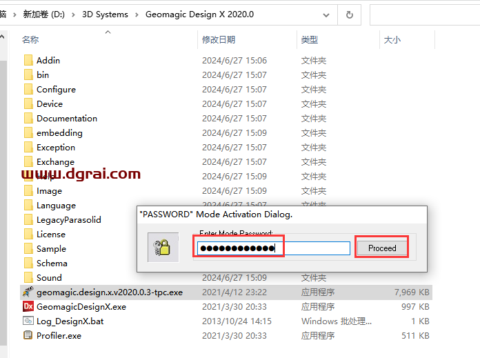Sort files by 修改日期 column header

[x=218, y=40]
